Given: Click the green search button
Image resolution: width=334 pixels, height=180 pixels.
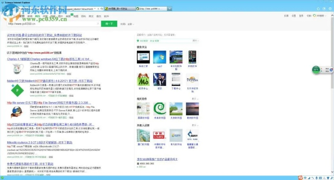Looking at the screenshot, I should point(108,23).
